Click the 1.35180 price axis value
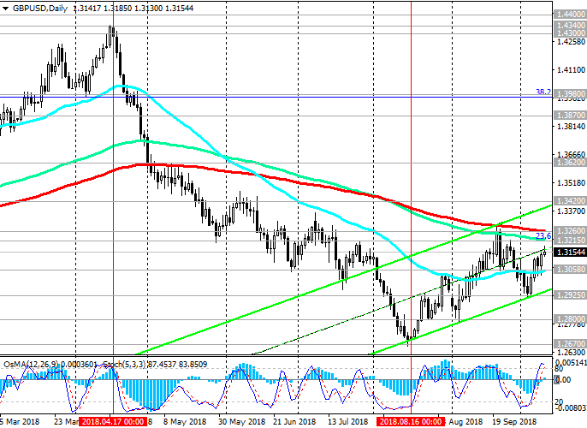This screenshot has height=428, width=587. (x=571, y=183)
